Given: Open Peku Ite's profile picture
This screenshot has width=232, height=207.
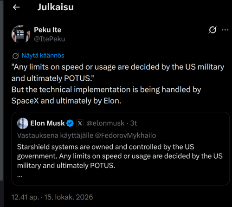Looking at the screenshot, I should click(20, 34).
